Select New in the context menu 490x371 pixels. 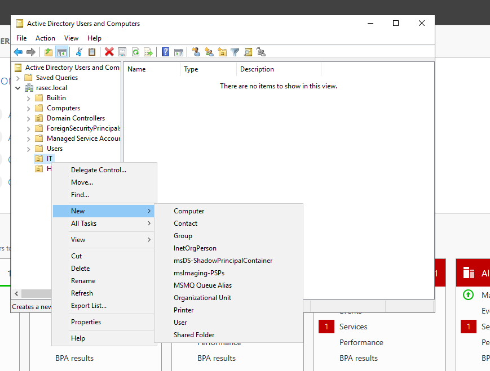104,211
